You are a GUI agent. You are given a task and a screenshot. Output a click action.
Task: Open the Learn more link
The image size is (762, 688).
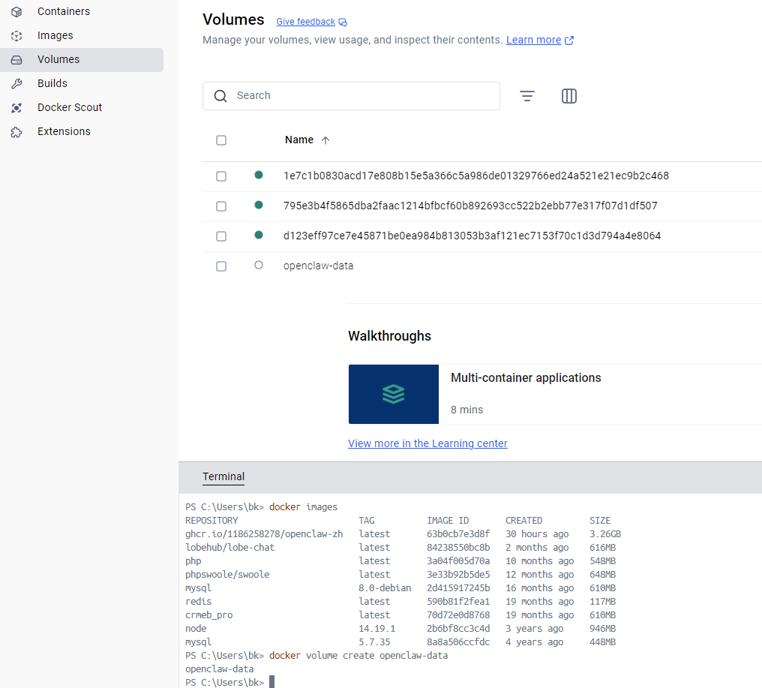[x=533, y=41]
